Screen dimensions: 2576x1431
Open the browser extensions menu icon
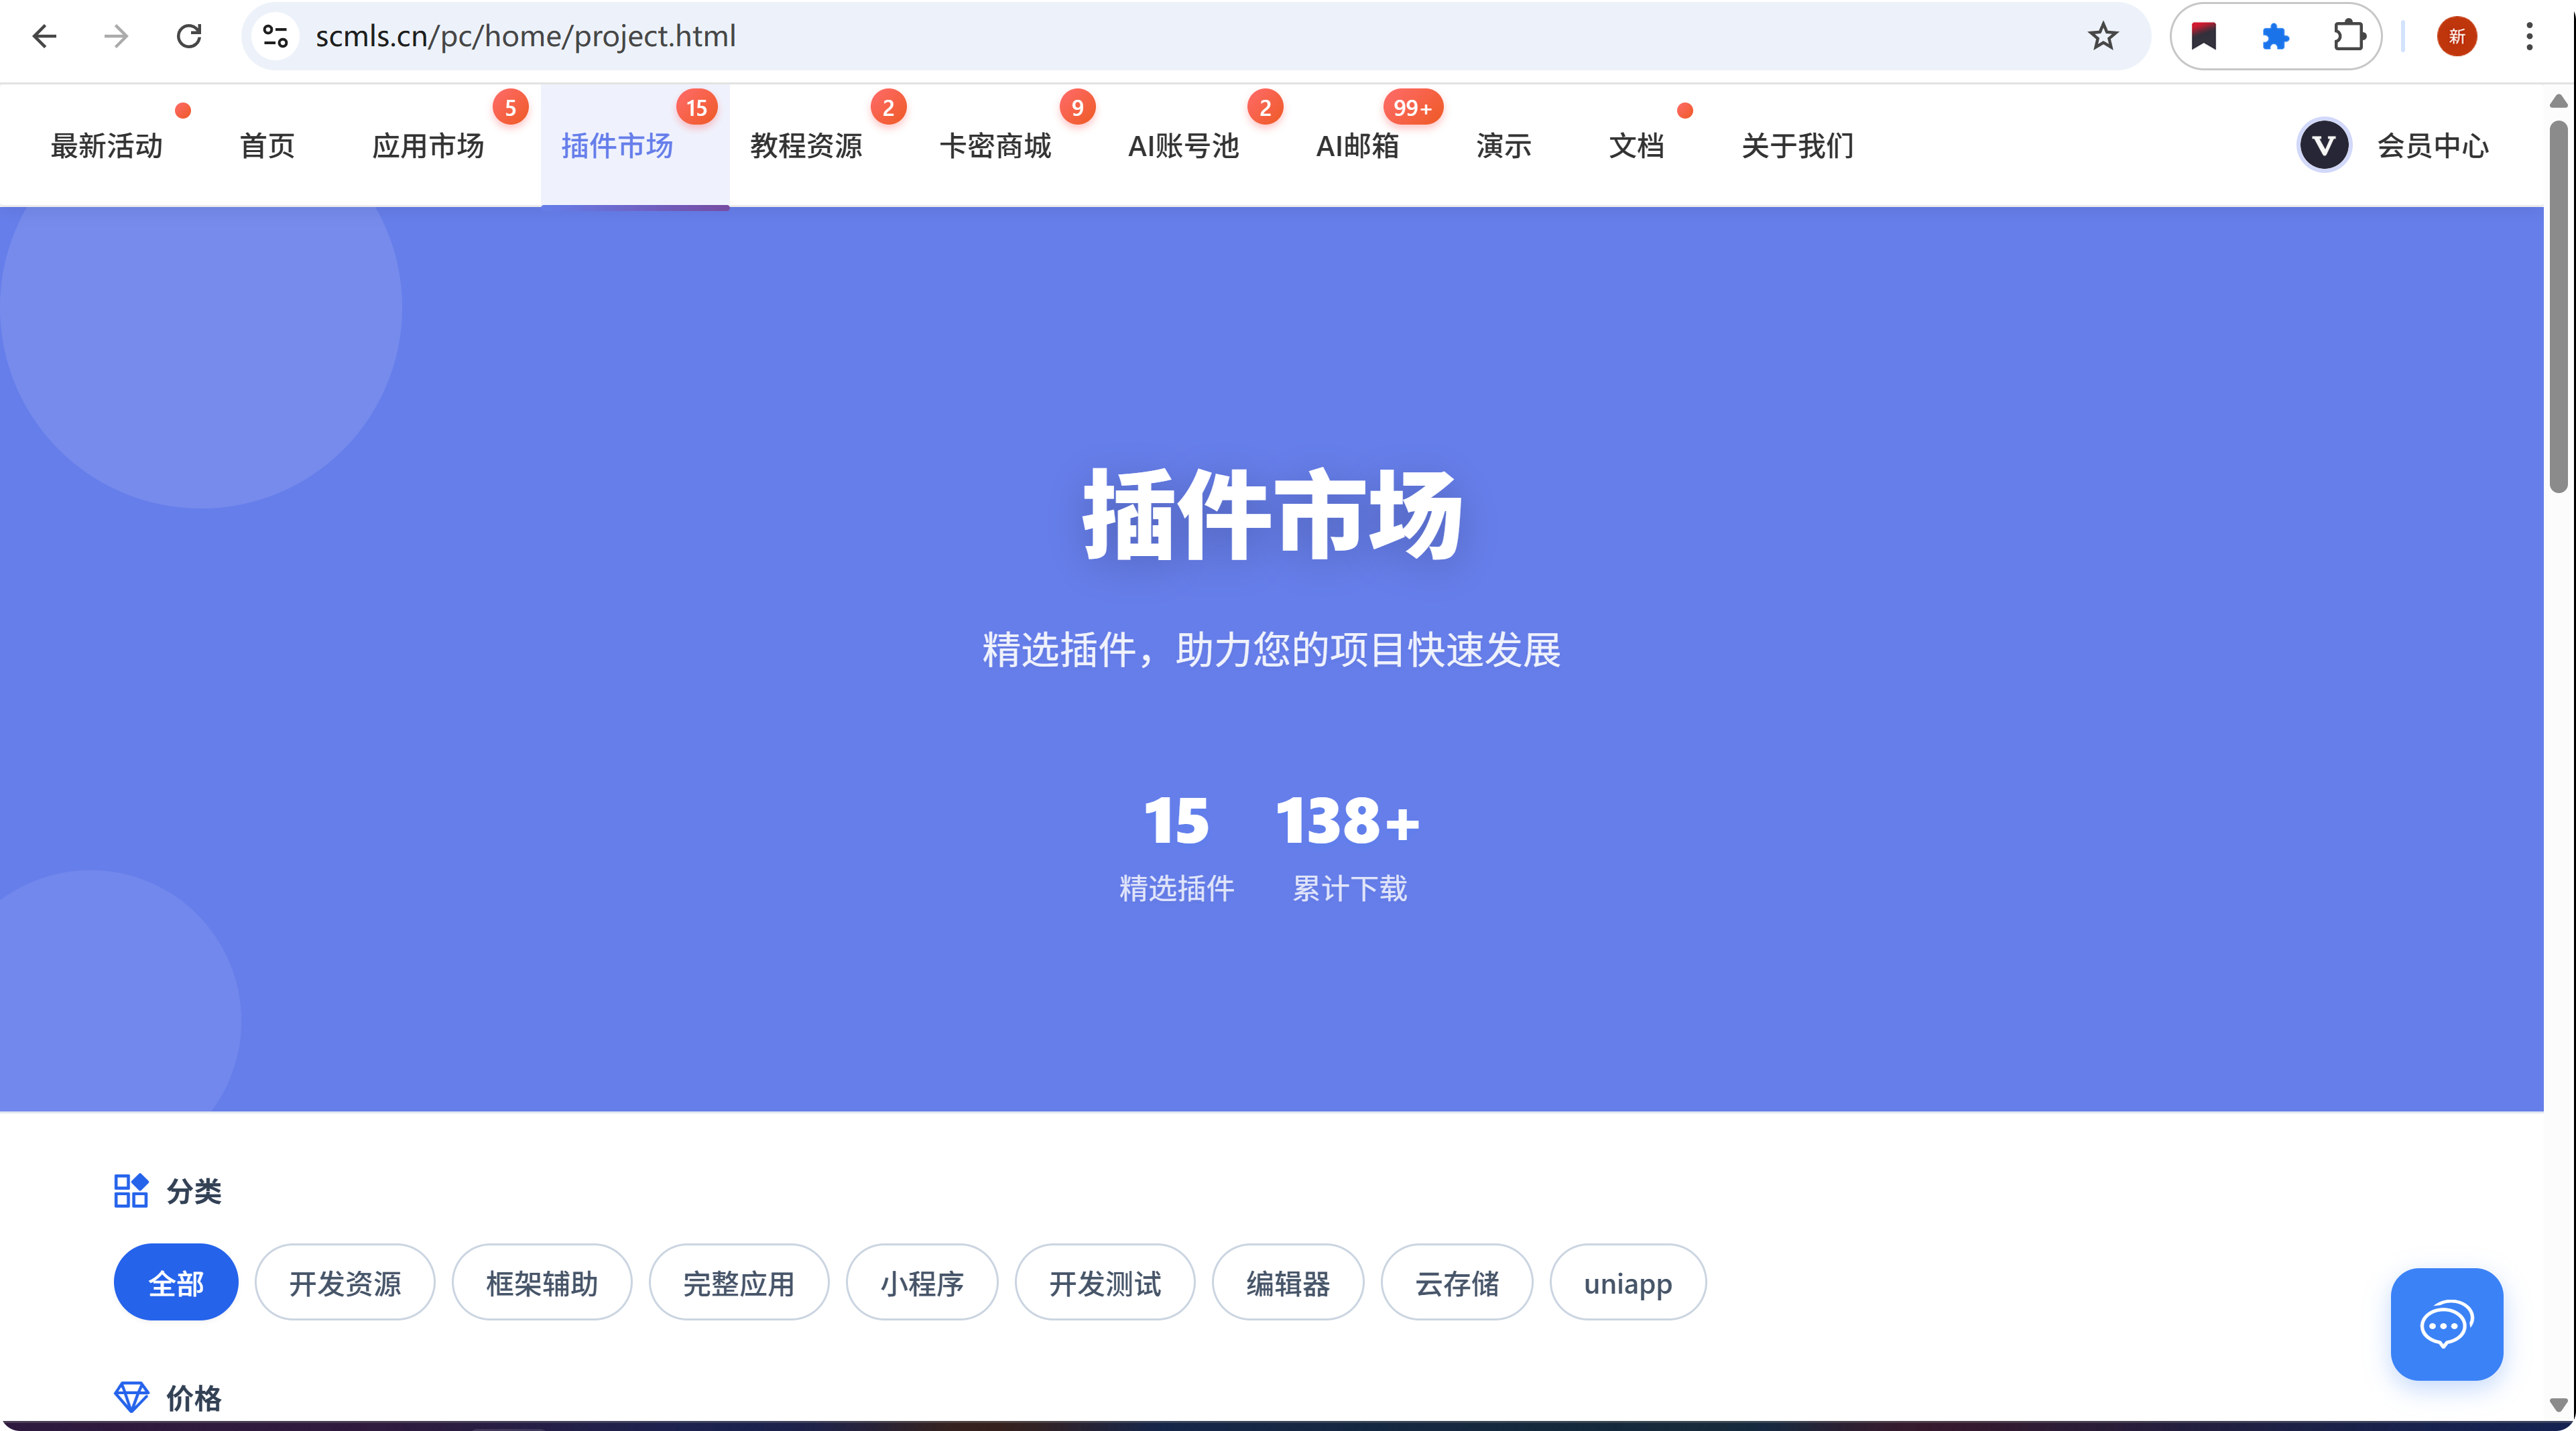(2348, 37)
